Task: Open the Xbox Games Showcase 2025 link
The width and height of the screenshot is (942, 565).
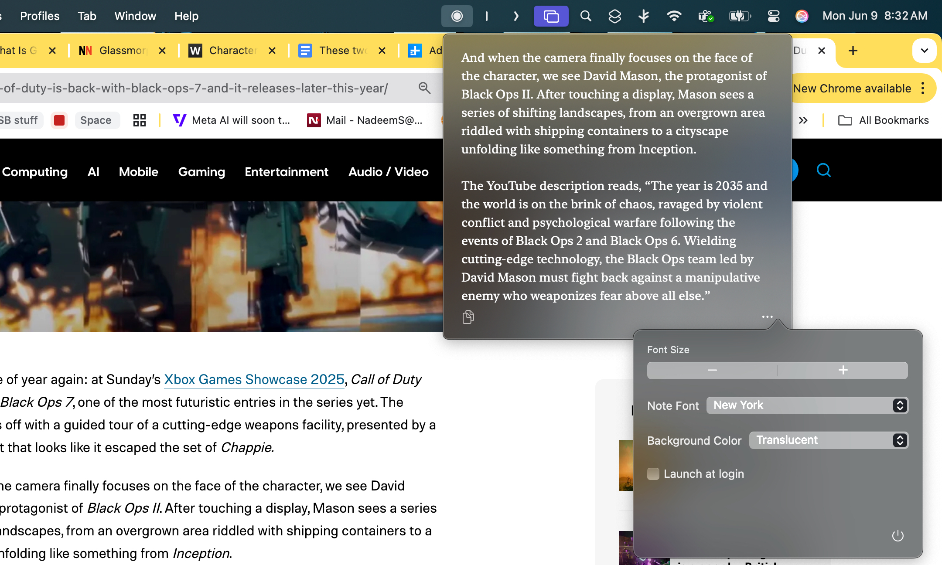Action: [253, 379]
